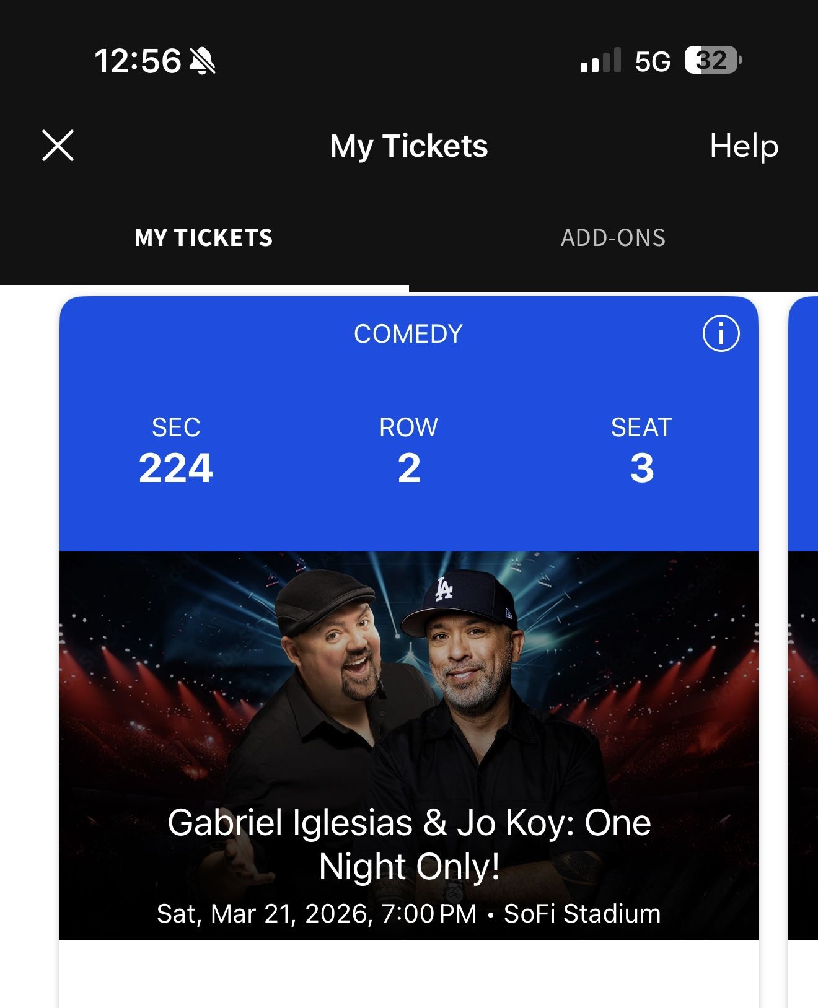The width and height of the screenshot is (818, 1008).
Task: Tap the cellular signal bars icon
Action: [x=600, y=61]
